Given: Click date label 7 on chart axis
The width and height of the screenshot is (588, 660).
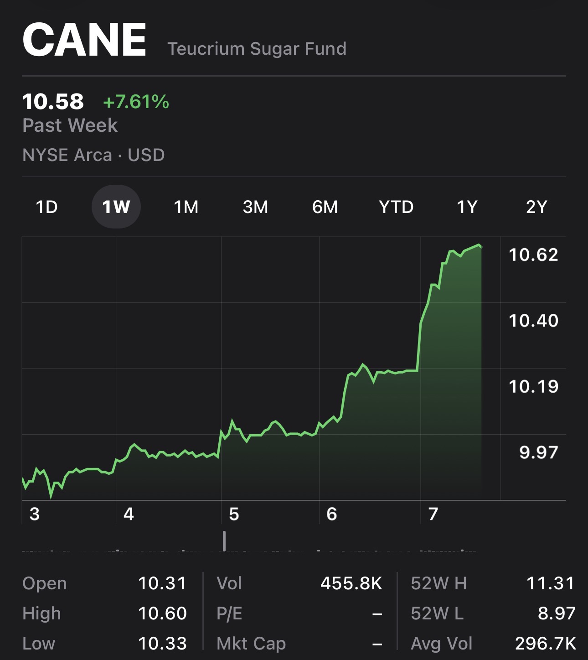Looking at the screenshot, I should pyautogui.click(x=433, y=514).
